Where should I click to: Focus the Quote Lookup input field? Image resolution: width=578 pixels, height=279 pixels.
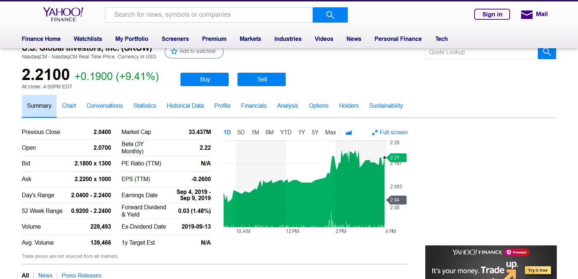[x=481, y=52]
